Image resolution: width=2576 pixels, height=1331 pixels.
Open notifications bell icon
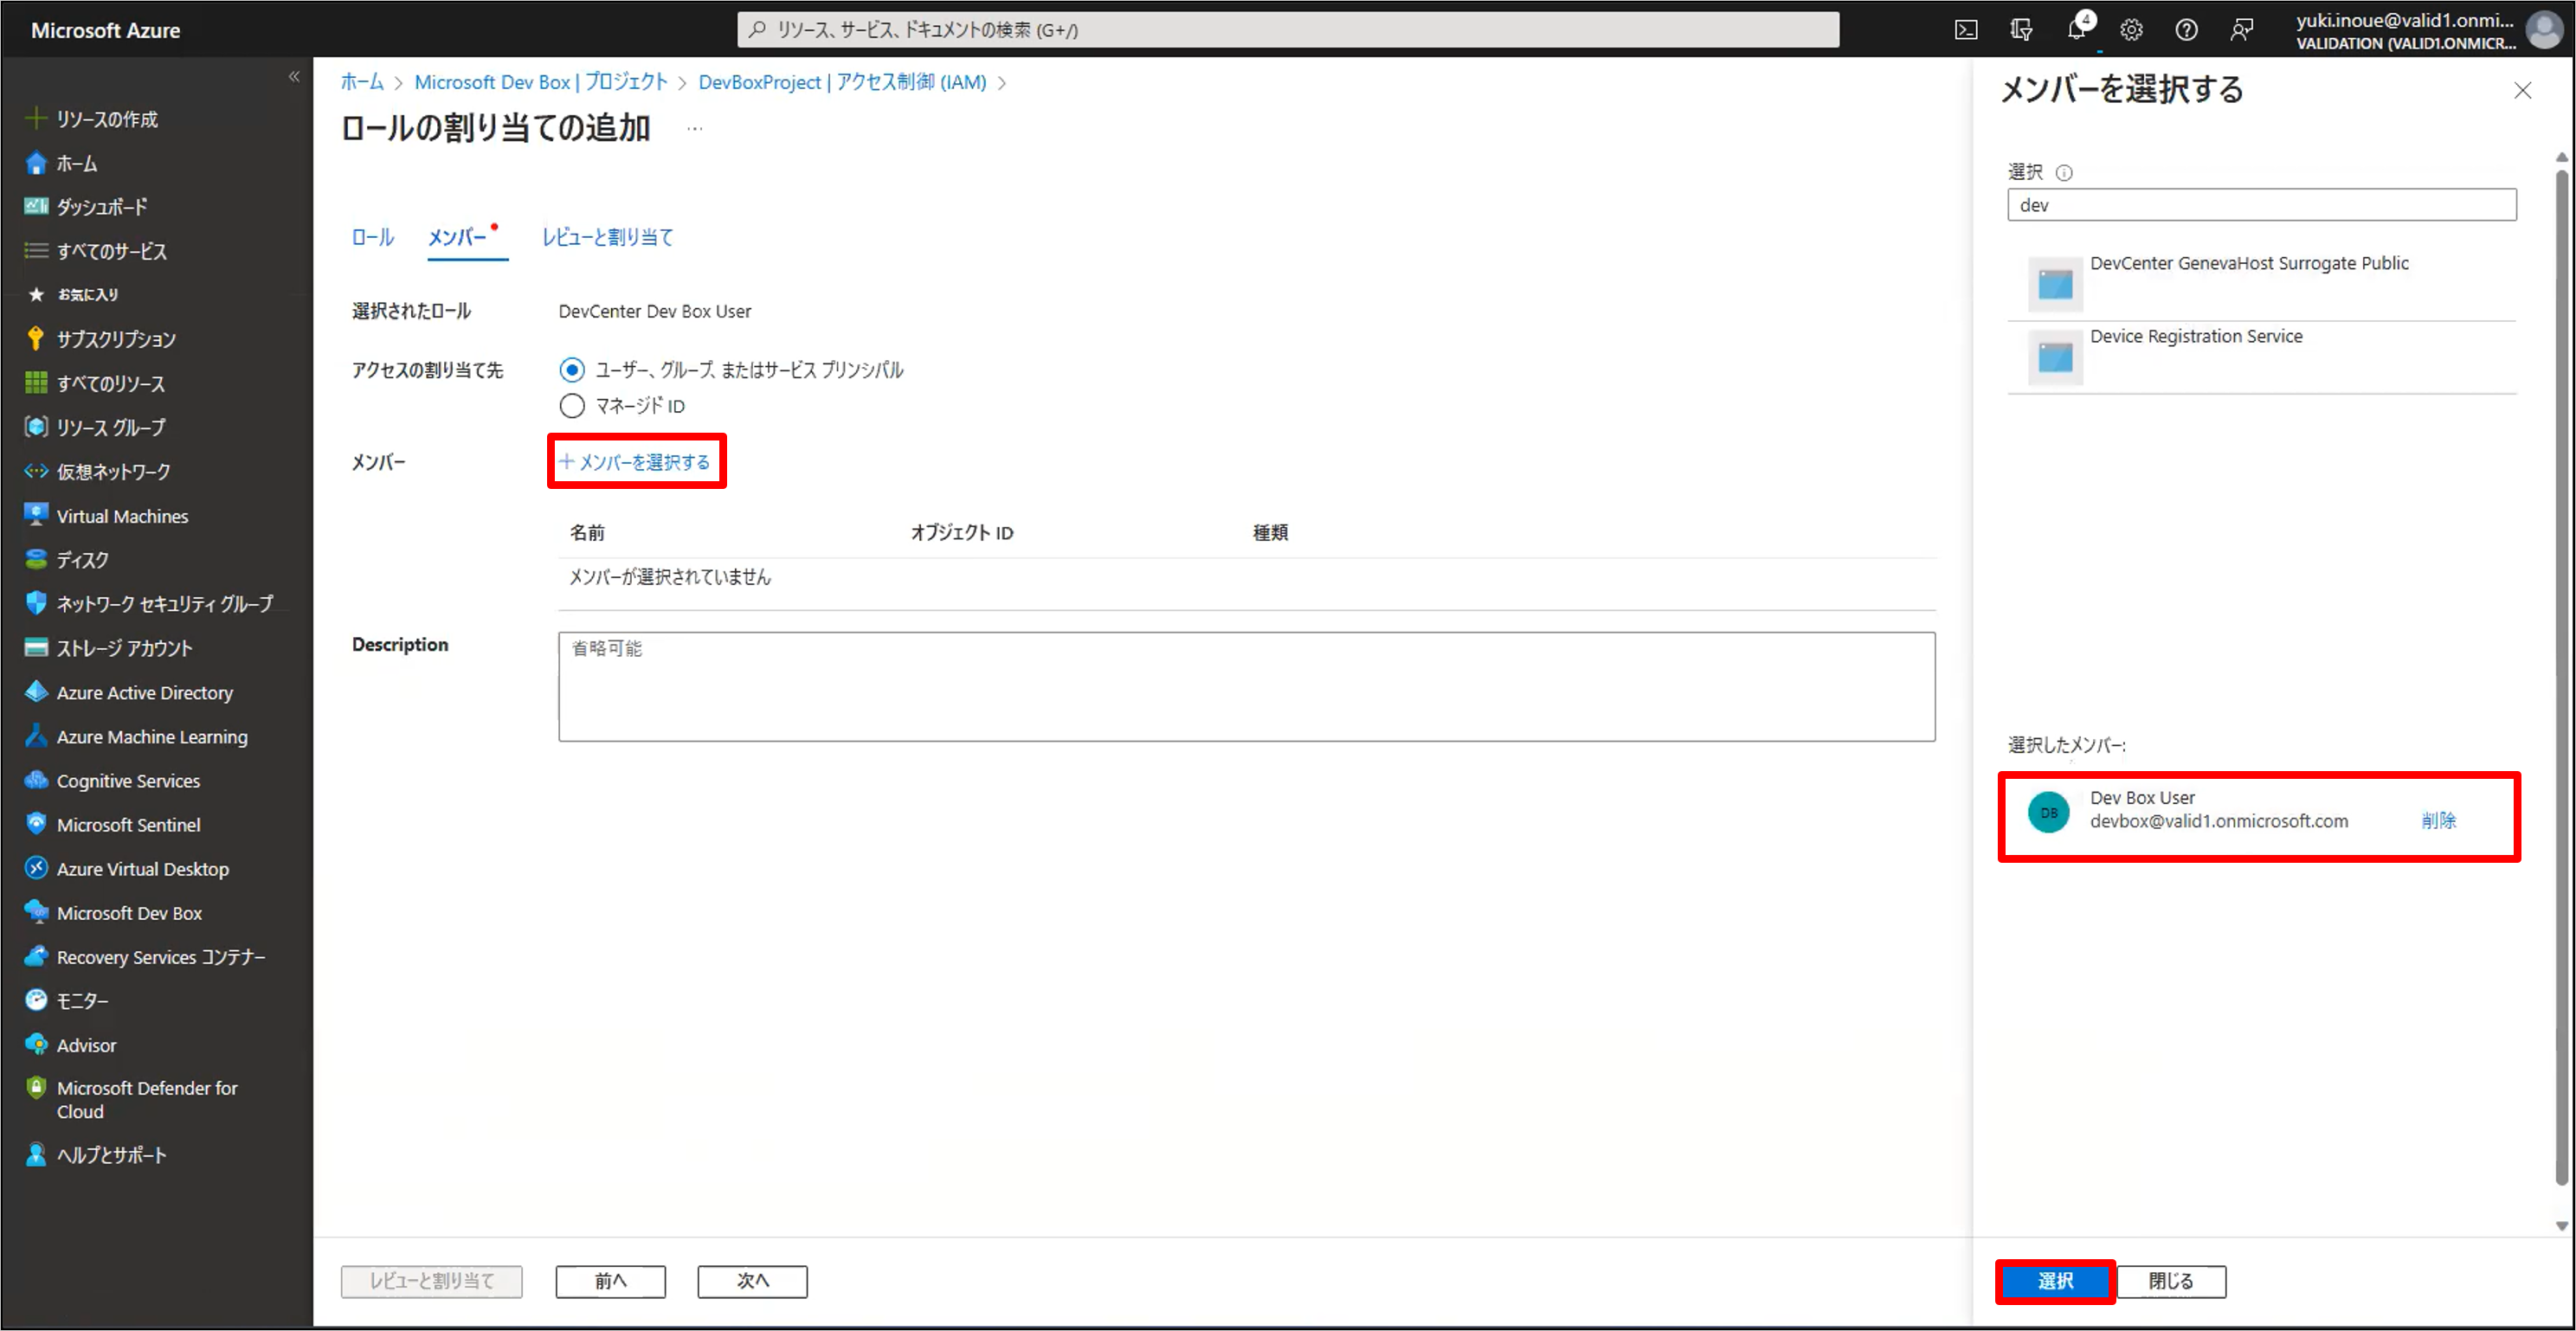(x=2077, y=29)
